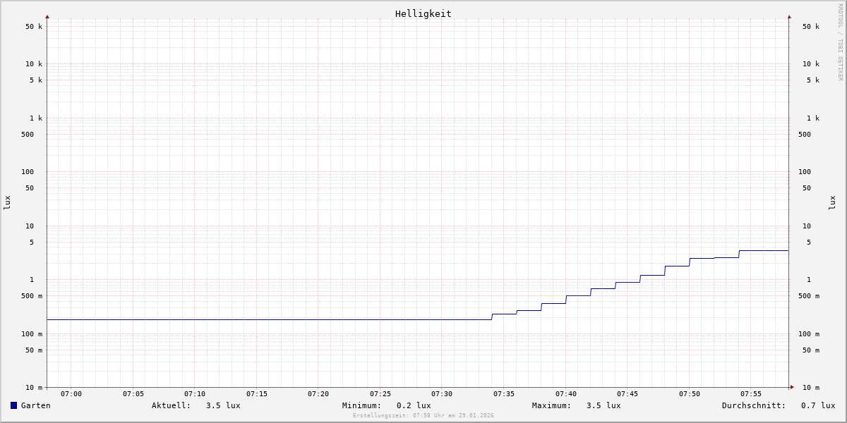Click the 07:40 time axis label
Screen dimensions: 847x423
[x=565, y=394]
